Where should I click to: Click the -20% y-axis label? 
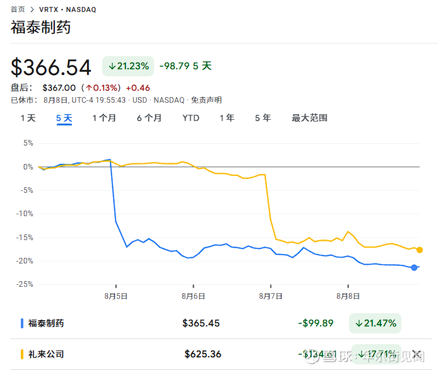tap(25, 261)
